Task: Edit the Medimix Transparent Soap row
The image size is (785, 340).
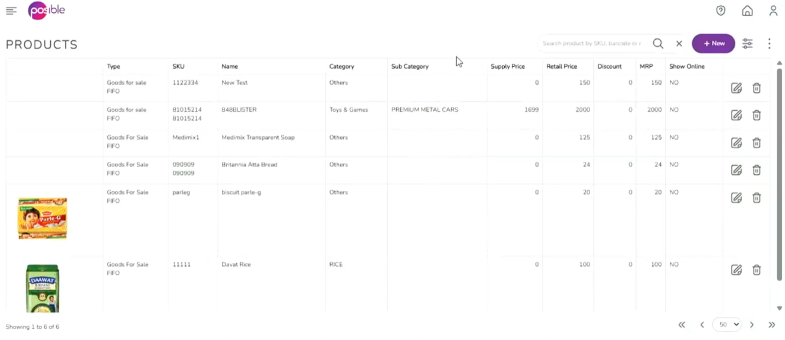Action: click(x=736, y=143)
